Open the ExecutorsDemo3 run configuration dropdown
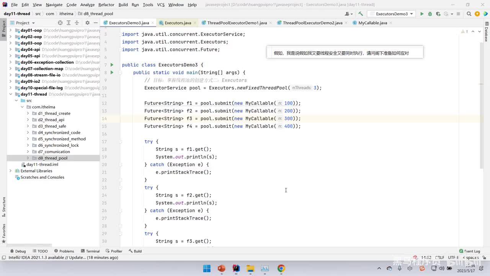Screen dimensions: 490x276 click(x=391, y=14)
